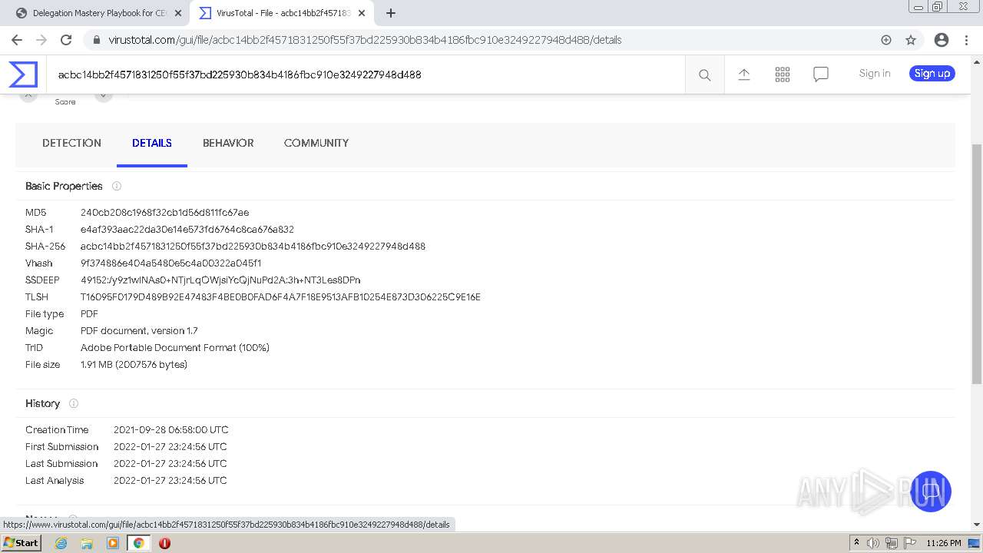Image resolution: width=983 pixels, height=553 pixels.
Task: Click the Last Submission date value
Action: tap(170, 464)
